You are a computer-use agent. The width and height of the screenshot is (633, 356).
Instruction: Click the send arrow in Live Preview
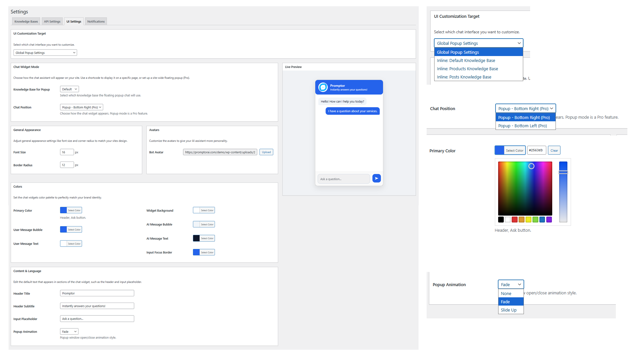377,178
